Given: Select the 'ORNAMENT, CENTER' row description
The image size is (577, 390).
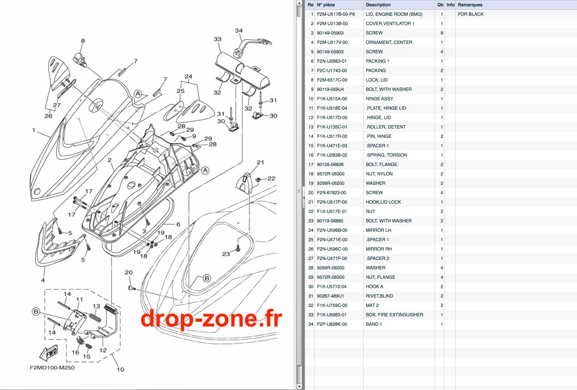Looking at the screenshot, I should (x=389, y=42).
